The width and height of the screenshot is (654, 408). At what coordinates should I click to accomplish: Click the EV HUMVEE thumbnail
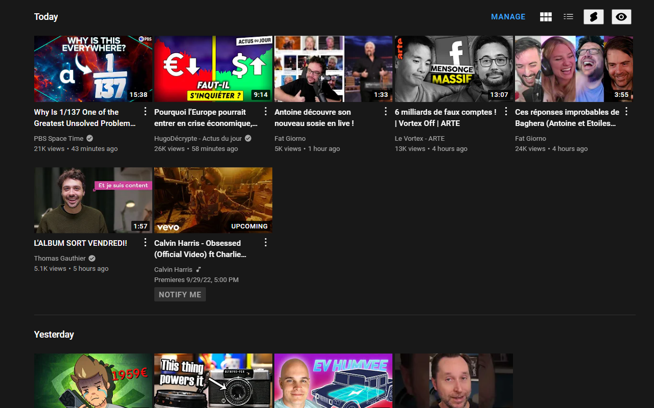click(x=334, y=381)
